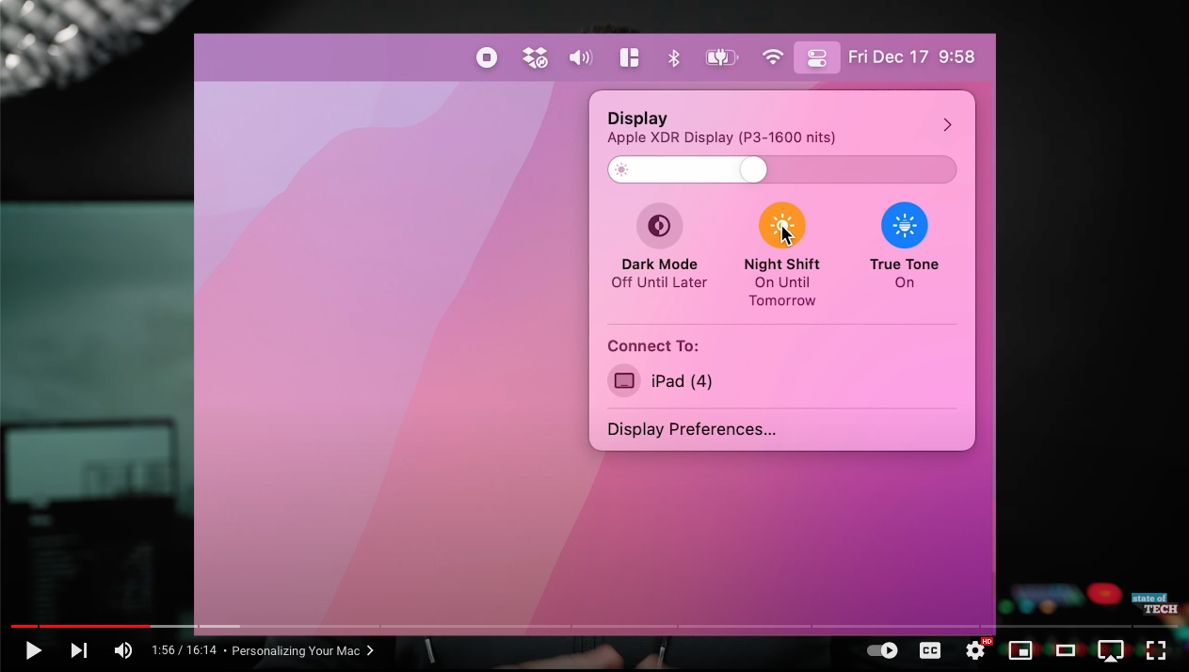Expand Display panel with the chevron arrow
The width and height of the screenshot is (1189, 672).
click(x=947, y=125)
